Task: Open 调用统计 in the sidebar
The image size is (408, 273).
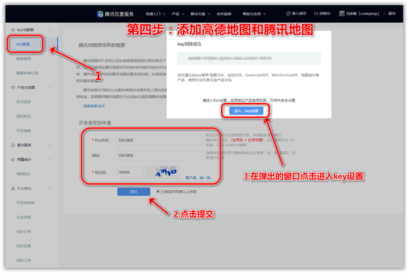Action: pos(23,174)
